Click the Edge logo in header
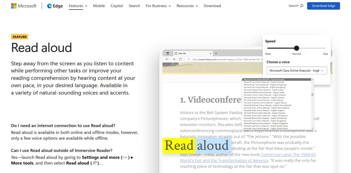351x173 pixels. (x=55, y=6)
